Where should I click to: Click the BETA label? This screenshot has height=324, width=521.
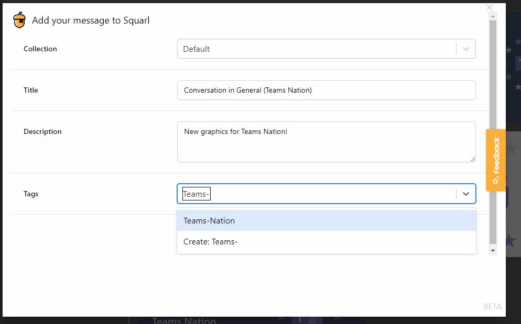tap(492, 307)
